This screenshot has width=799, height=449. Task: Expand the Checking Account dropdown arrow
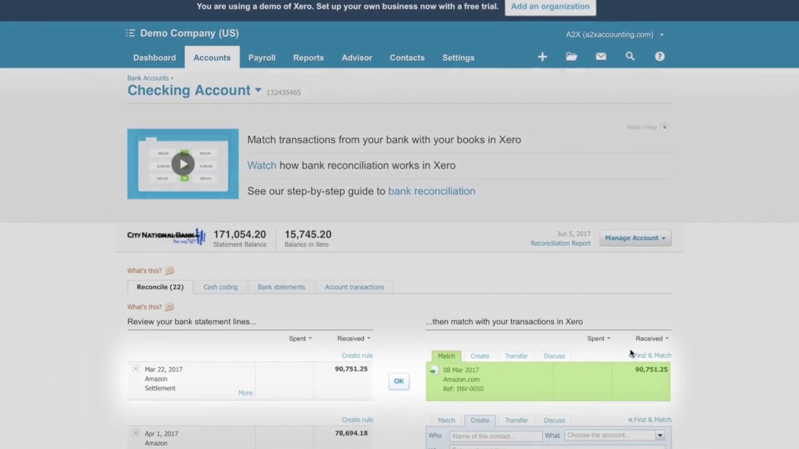click(258, 90)
